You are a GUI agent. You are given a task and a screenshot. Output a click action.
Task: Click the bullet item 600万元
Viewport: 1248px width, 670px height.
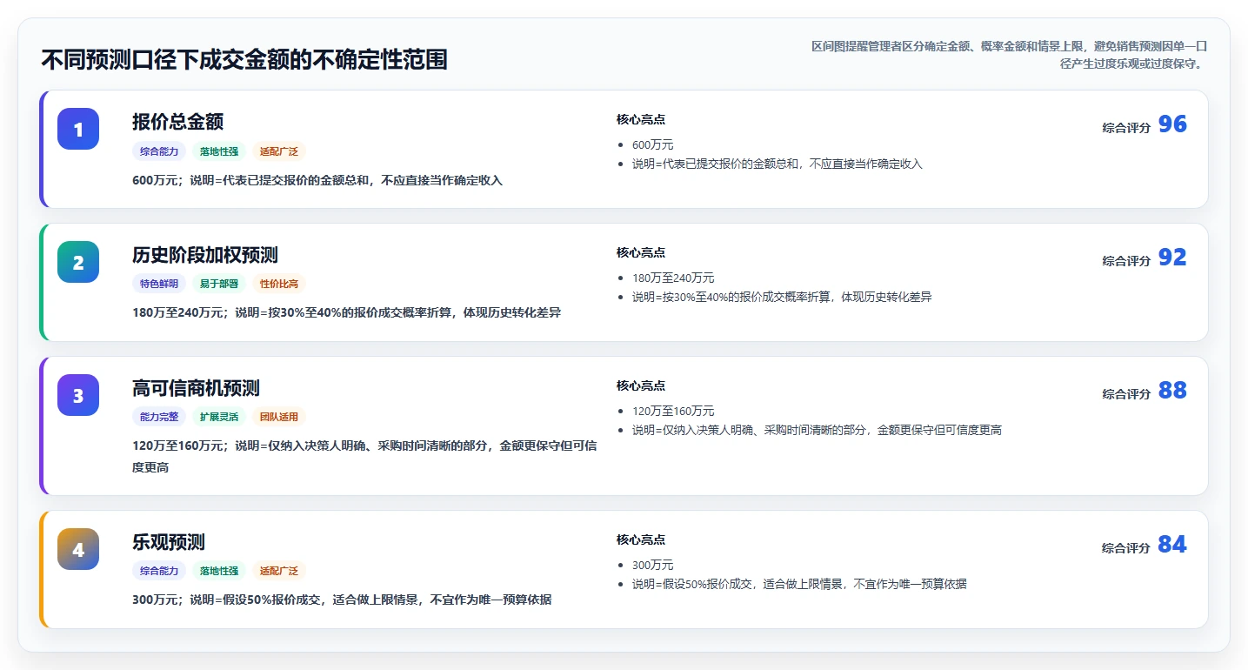coord(652,145)
